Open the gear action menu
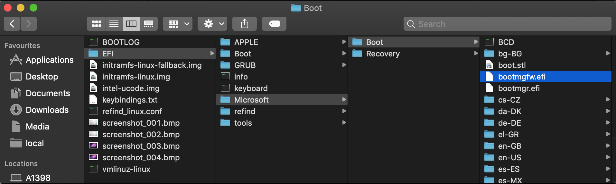The height and width of the screenshot is (184, 616). [212, 24]
